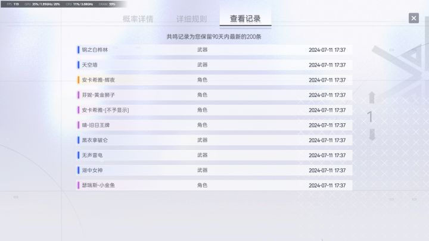Click the DRAM usage overlay readout
429x241 pixels.
[107, 4]
